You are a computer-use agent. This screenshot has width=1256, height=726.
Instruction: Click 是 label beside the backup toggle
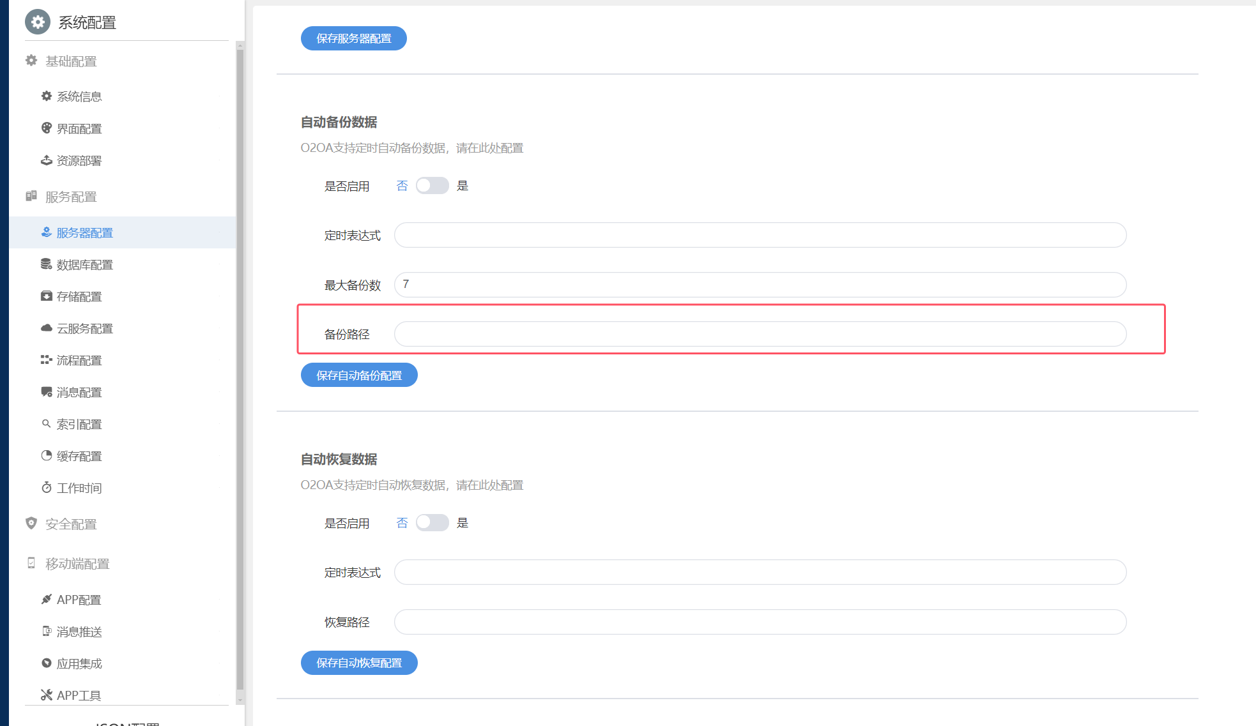(463, 186)
